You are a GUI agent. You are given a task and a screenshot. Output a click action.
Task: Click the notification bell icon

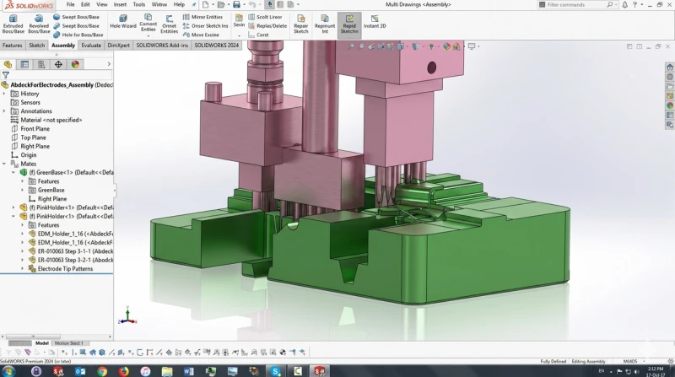pyautogui.click(x=624, y=5)
